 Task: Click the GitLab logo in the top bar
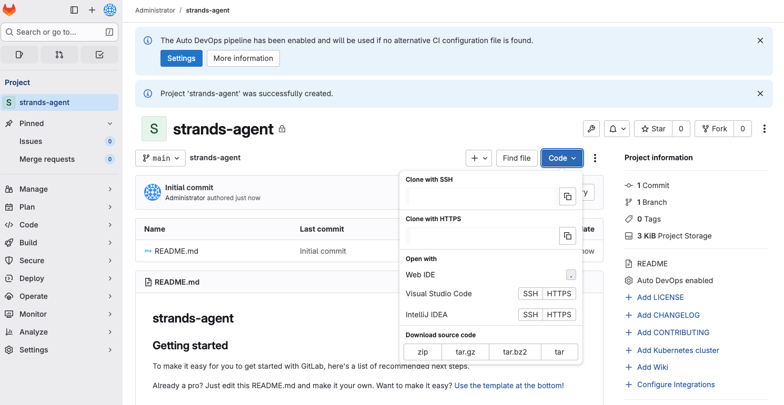pyautogui.click(x=9, y=9)
